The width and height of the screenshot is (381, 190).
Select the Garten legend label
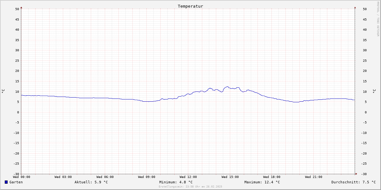click(x=16, y=182)
